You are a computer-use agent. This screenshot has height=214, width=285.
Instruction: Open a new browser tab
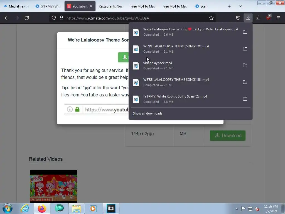pyautogui.click(x=229, y=6)
